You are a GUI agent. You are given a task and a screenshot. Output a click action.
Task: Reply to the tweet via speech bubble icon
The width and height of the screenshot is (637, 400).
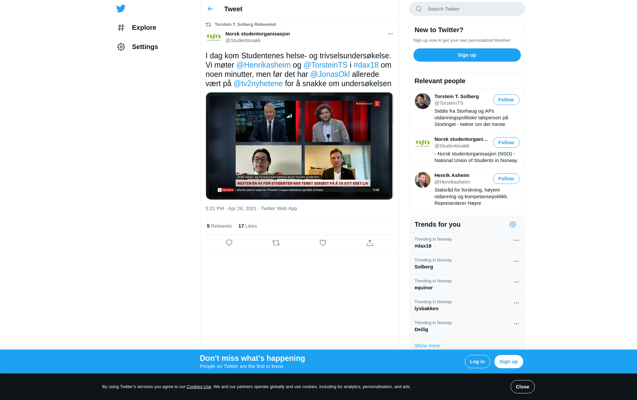229,243
